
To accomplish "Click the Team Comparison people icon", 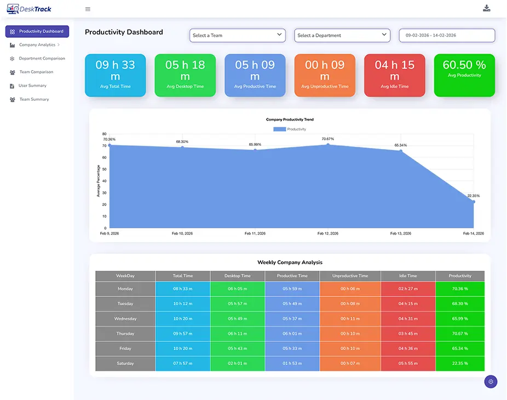I will (x=11, y=72).
